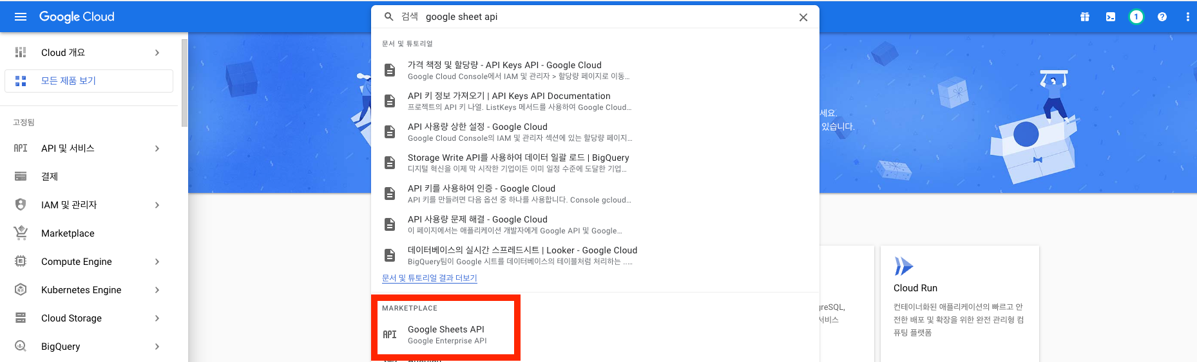Image resolution: width=1197 pixels, height=362 pixels.
Task: Open the help question mark icon
Action: point(1162,17)
